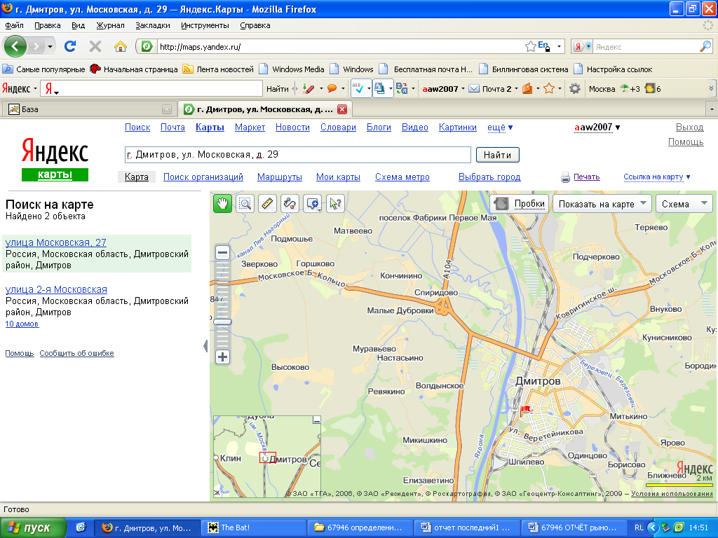Click the Сообщить об ошибке link
718x538 pixels.
76,353
